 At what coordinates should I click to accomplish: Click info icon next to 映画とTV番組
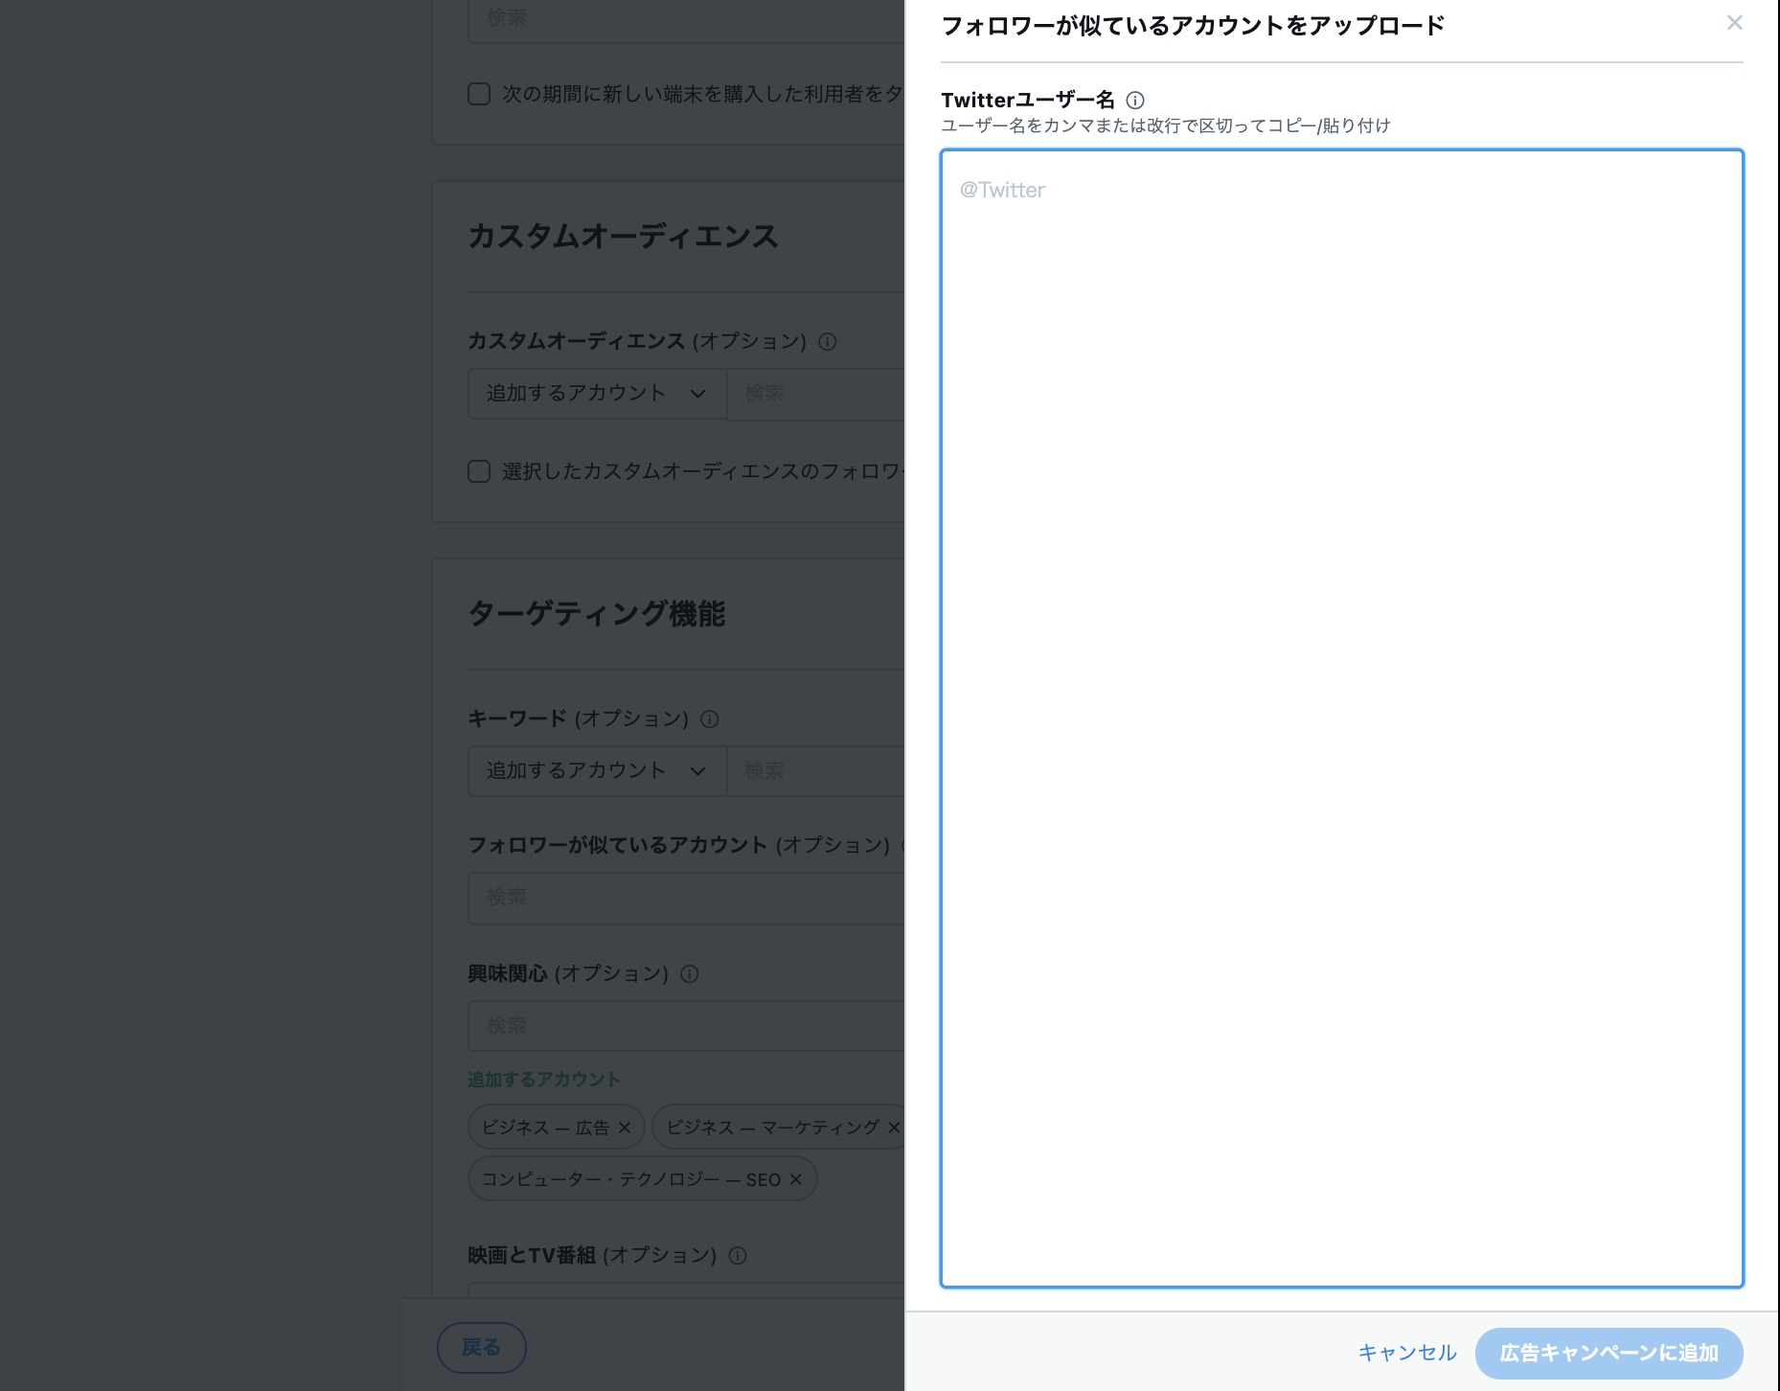point(738,1256)
